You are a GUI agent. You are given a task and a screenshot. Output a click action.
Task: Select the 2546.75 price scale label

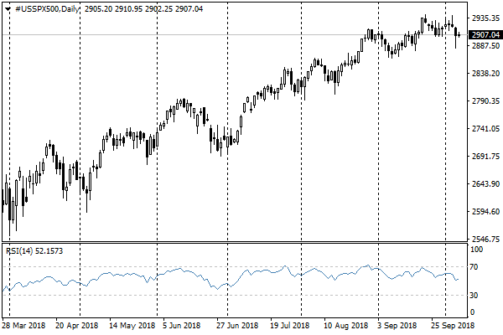(485, 239)
